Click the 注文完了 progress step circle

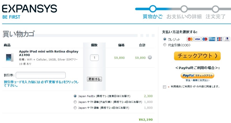click(x=215, y=9)
